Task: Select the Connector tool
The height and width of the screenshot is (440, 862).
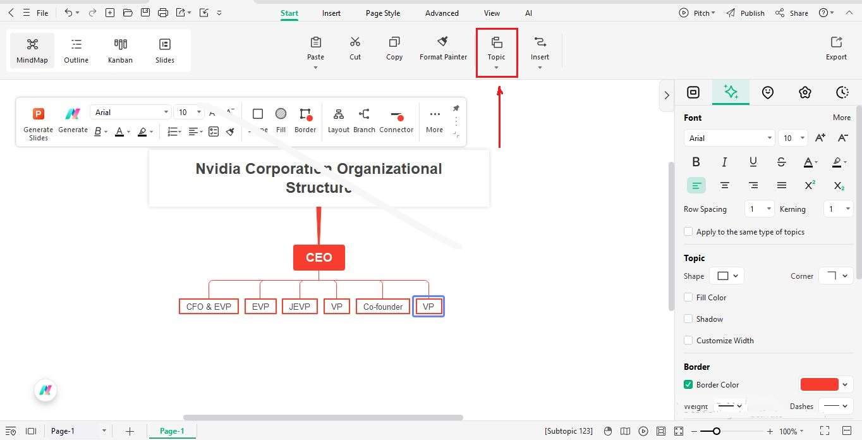Action: pos(396,120)
